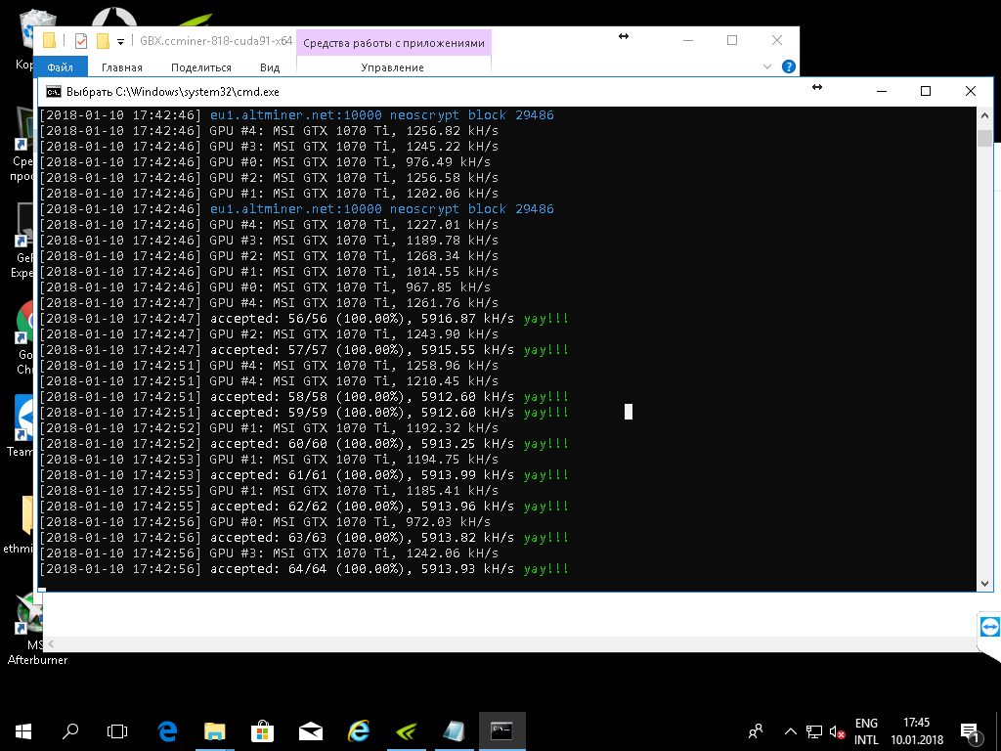Expand the Explorer ribbon with the chevron
Image resolution: width=1001 pixels, height=751 pixels.
click(767, 66)
